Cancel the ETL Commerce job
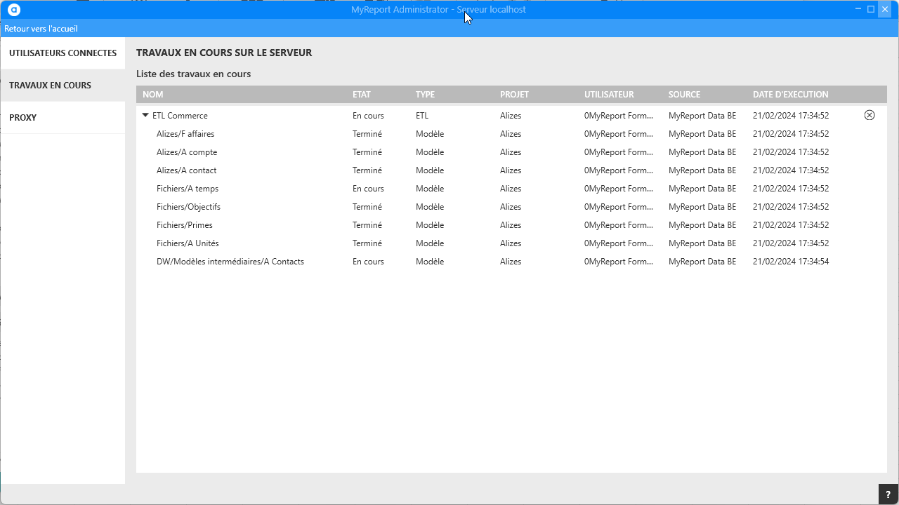 click(869, 115)
